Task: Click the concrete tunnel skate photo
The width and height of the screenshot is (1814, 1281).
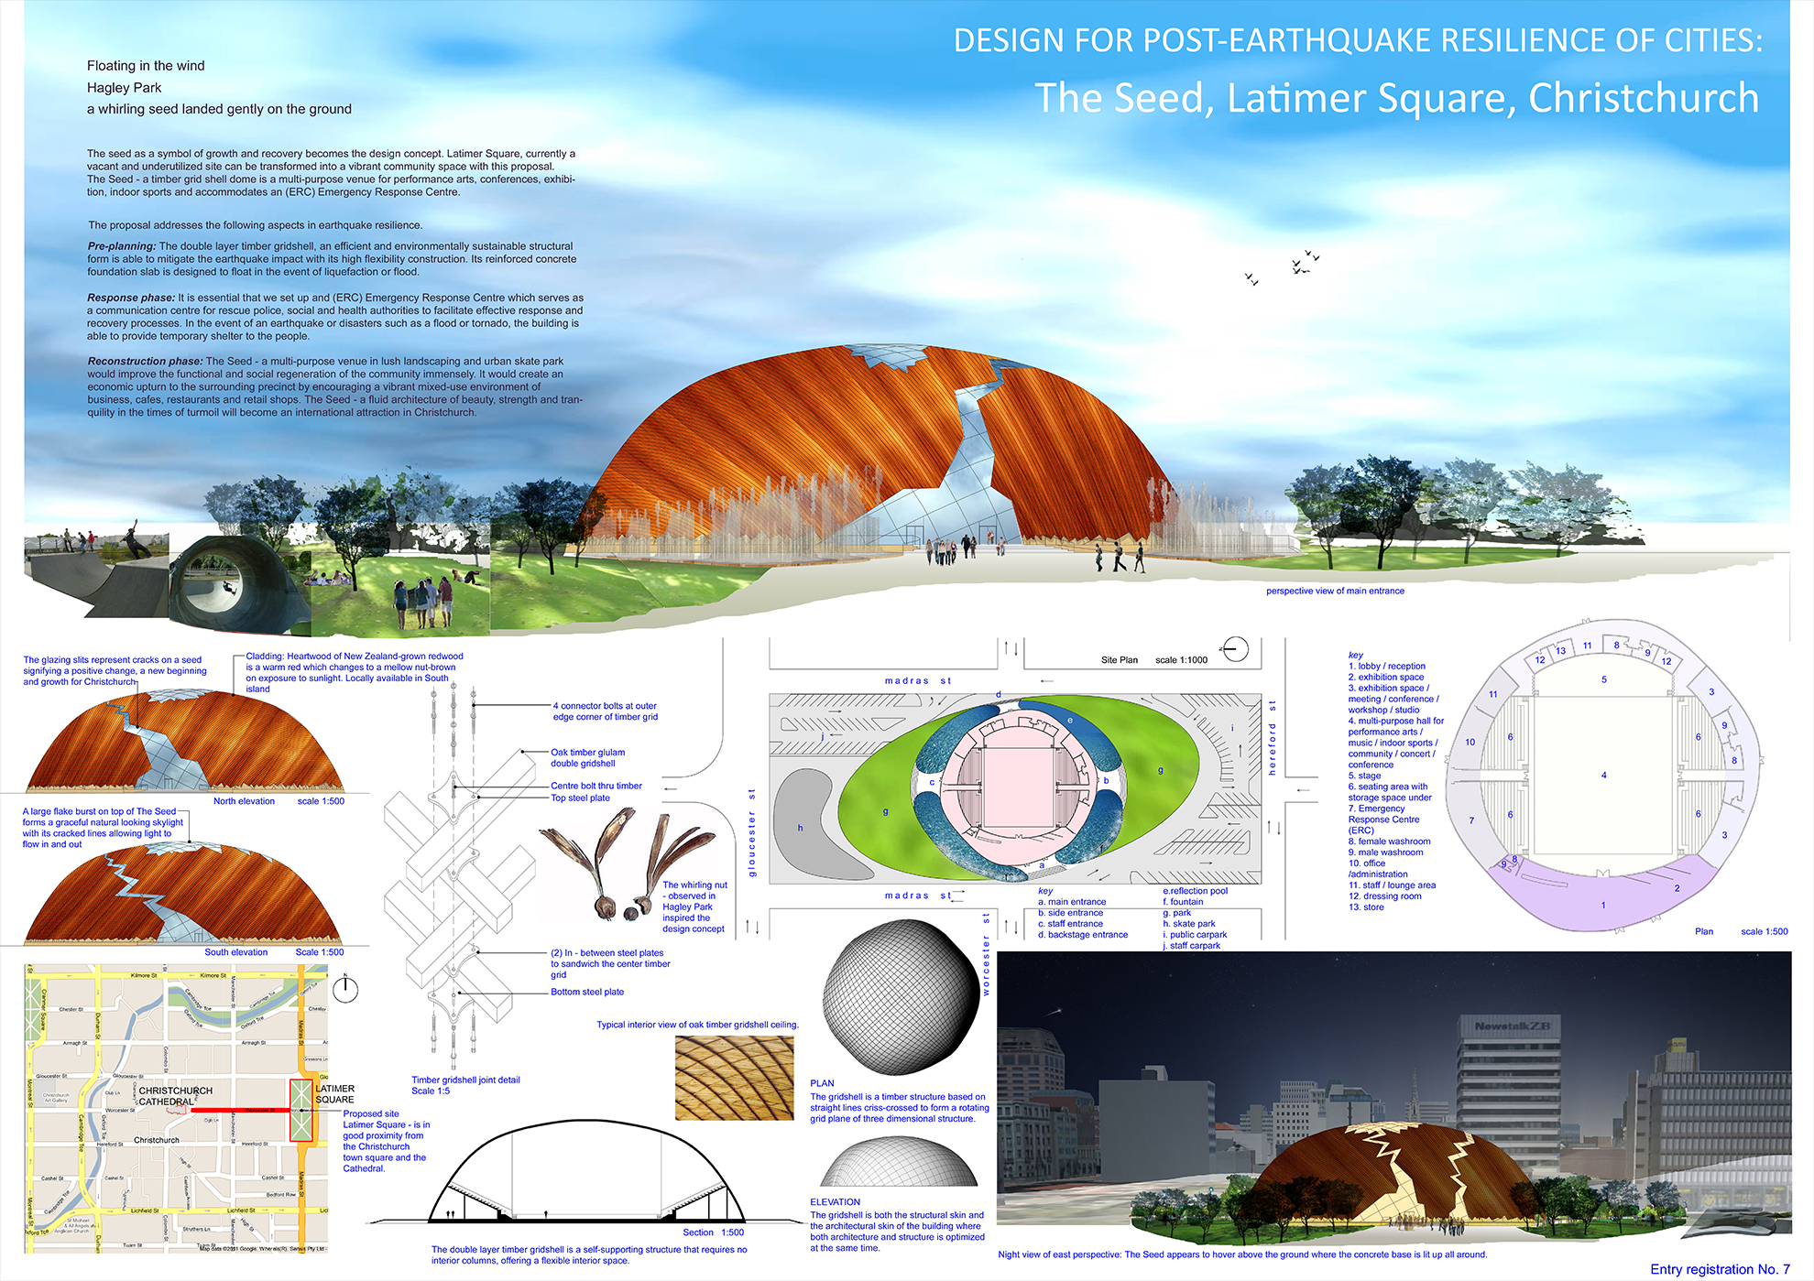Action: (x=240, y=584)
